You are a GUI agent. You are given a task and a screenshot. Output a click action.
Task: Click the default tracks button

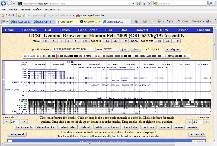[46, 127]
